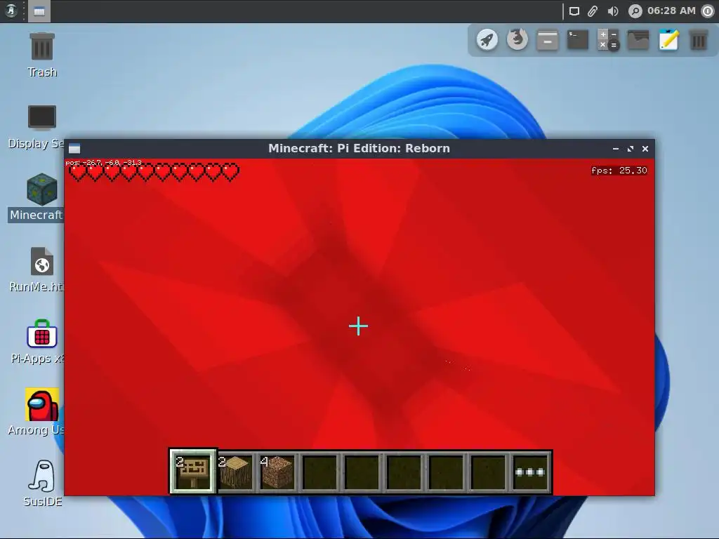The image size is (719, 539).
Task: Close the Minecraft Pi Edition window
Action: pos(645,149)
